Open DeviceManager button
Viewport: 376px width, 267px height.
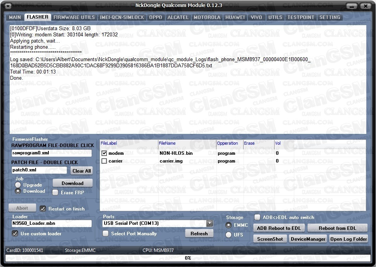308,239
